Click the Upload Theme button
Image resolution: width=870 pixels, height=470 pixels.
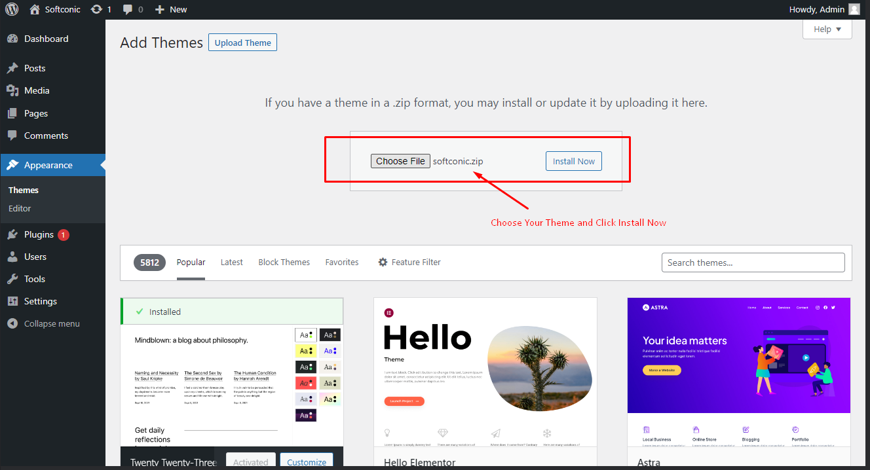[x=242, y=43]
